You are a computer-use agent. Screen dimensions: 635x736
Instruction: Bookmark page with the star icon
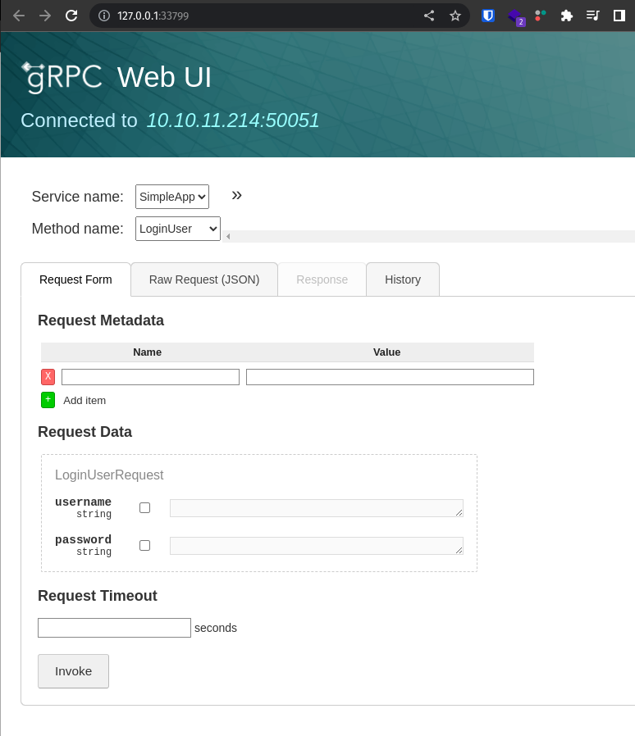pyautogui.click(x=455, y=16)
